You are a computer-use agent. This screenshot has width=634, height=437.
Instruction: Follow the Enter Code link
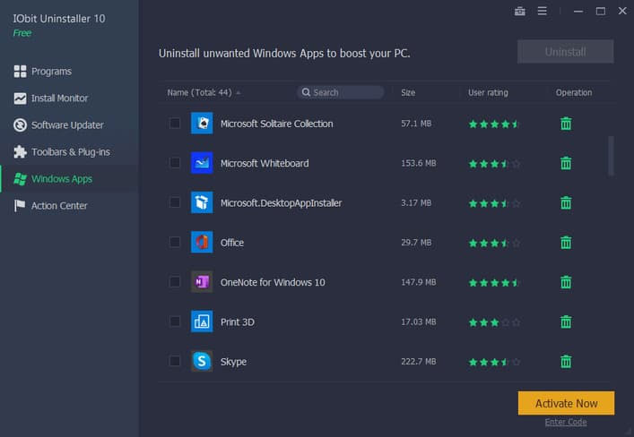coord(565,423)
